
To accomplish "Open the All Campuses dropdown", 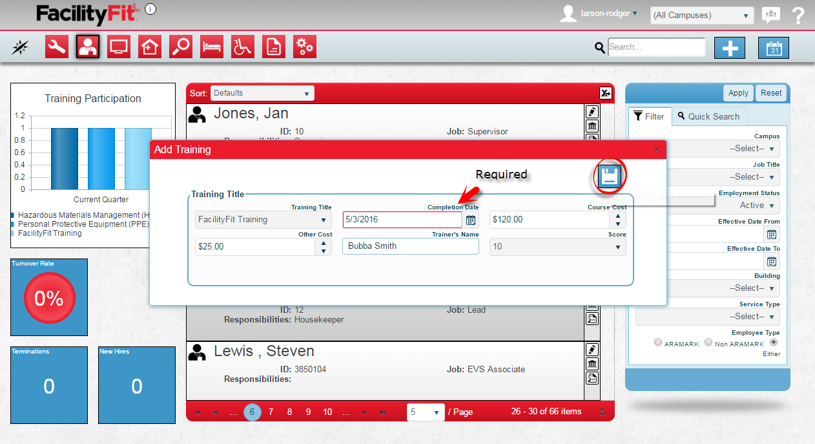I will click(x=701, y=16).
